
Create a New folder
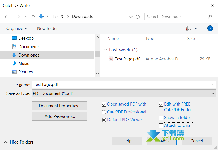(x=47, y=29)
